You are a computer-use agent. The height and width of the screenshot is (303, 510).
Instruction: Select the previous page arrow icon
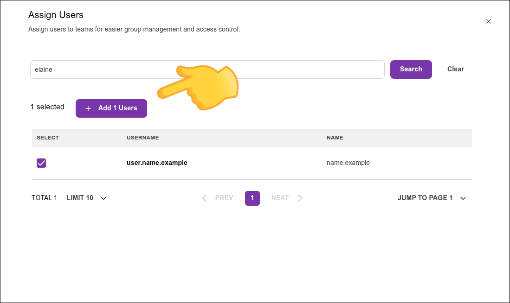tap(204, 198)
